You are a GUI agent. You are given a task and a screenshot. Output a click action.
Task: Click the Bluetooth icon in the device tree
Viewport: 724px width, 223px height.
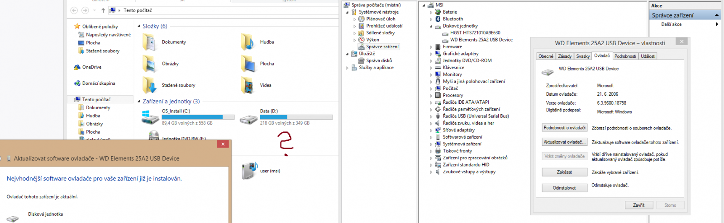(438, 19)
